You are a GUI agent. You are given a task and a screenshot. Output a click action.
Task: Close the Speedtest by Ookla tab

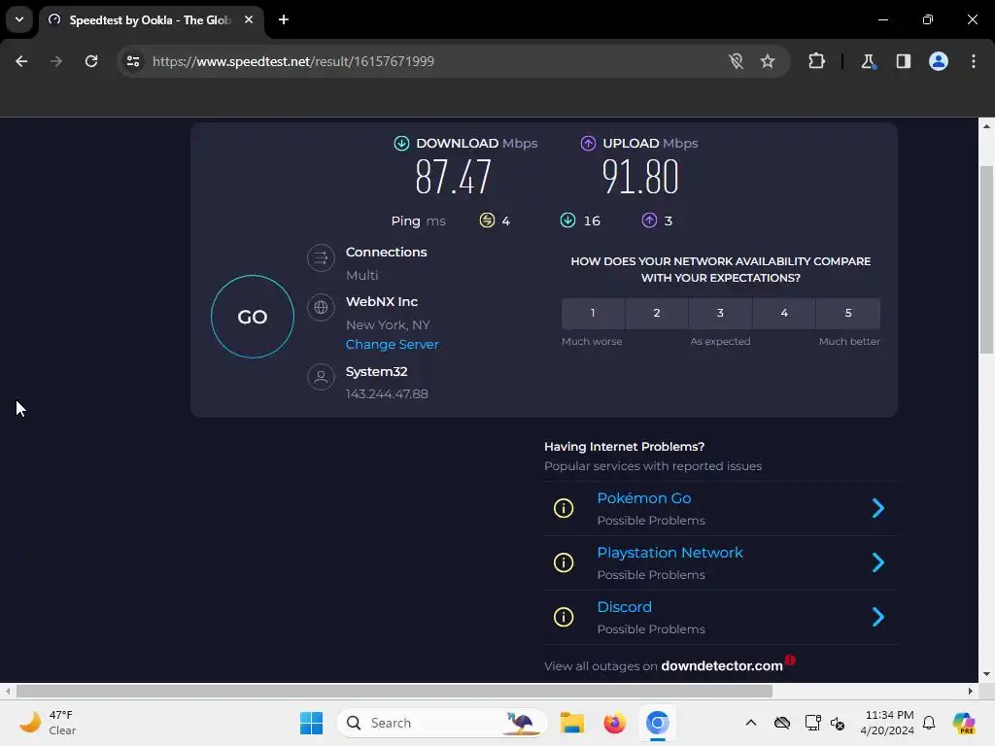[249, 19]
